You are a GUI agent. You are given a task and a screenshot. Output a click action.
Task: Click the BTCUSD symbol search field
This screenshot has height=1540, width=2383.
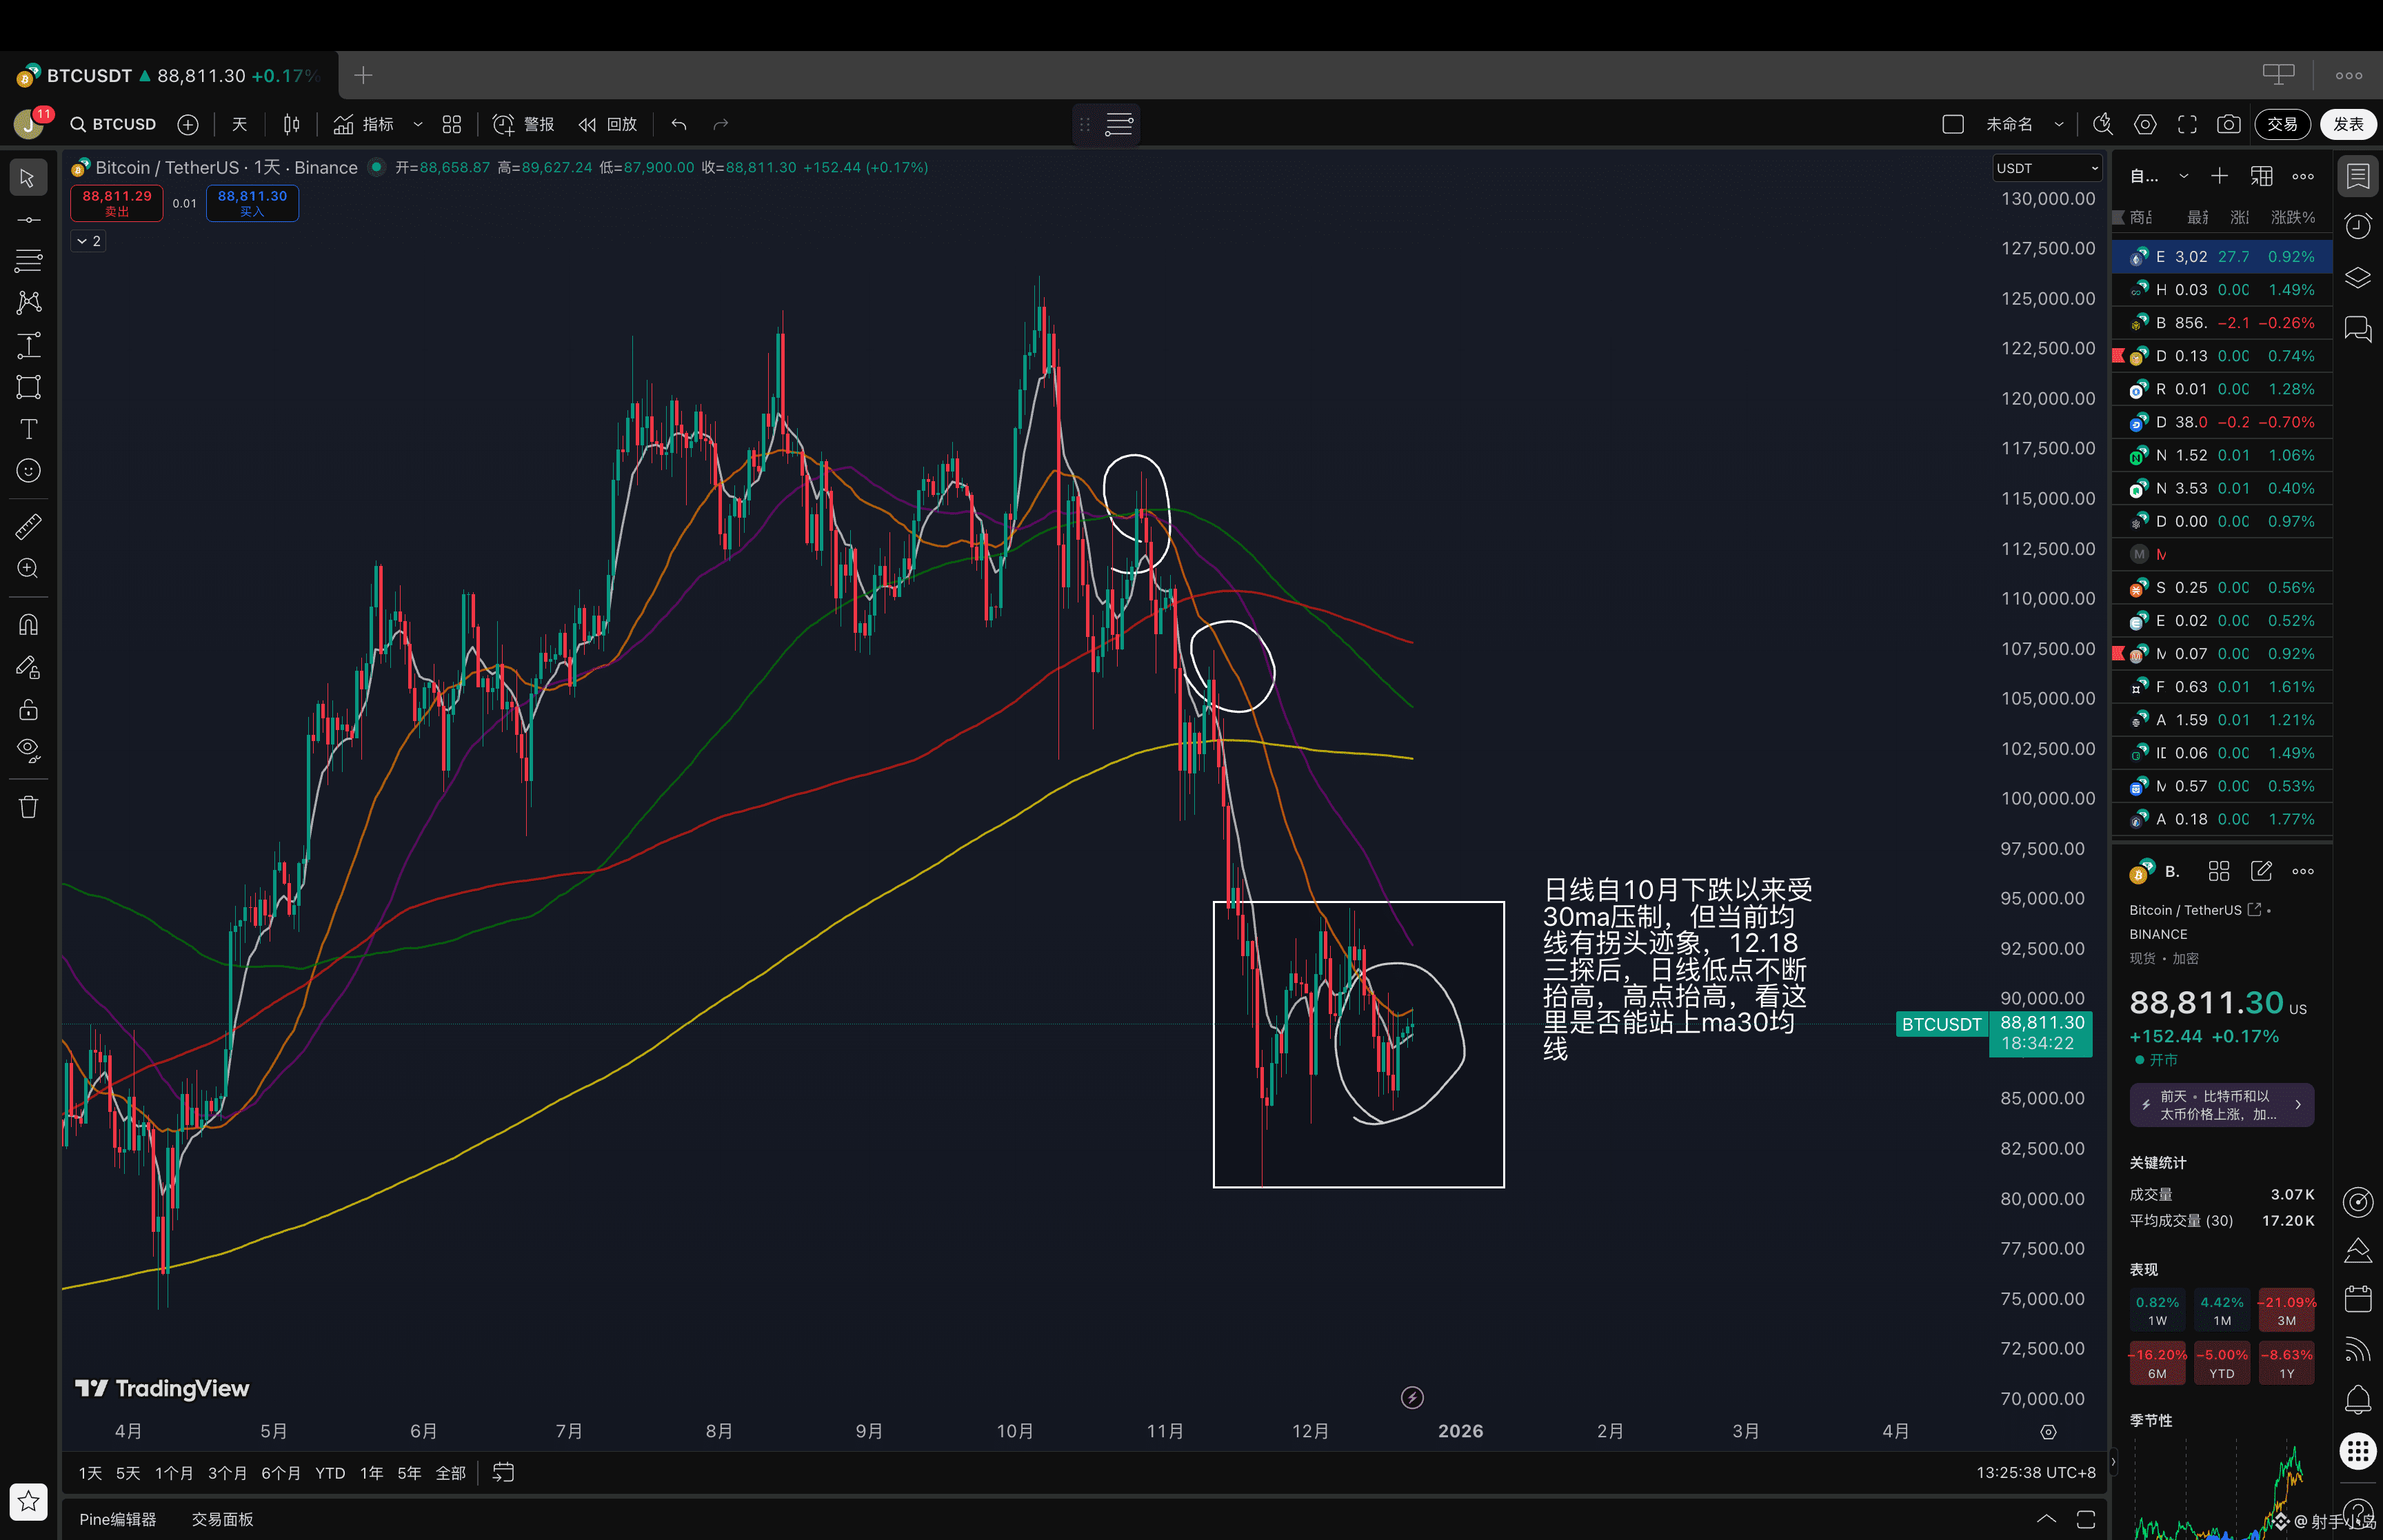coord(113,124)
